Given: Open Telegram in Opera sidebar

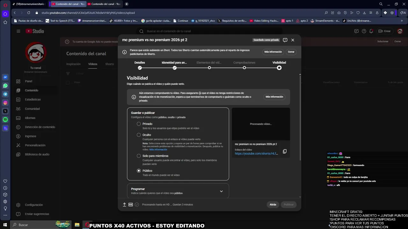Looking at the screenshot, I should pos(5,94).
